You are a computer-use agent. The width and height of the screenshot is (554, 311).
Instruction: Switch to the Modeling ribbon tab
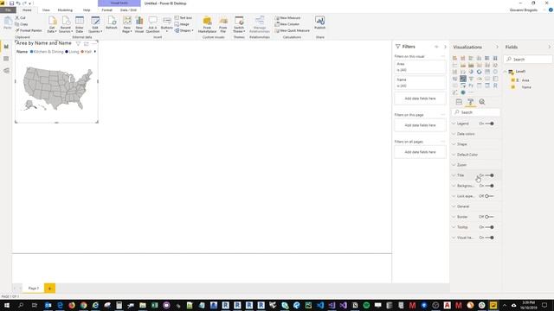coord(65,10)
